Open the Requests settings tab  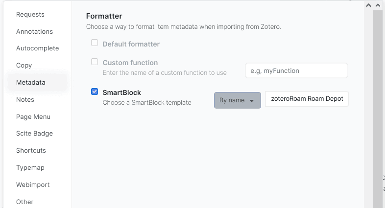[30, 15]
